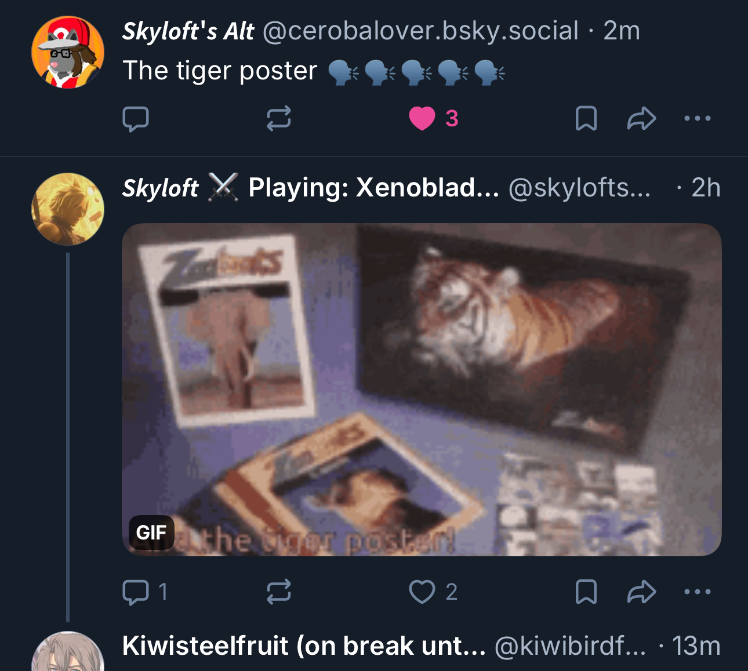
Task: Repost Skyloft's Alt tiger poster post
Action: pos(278,119)
